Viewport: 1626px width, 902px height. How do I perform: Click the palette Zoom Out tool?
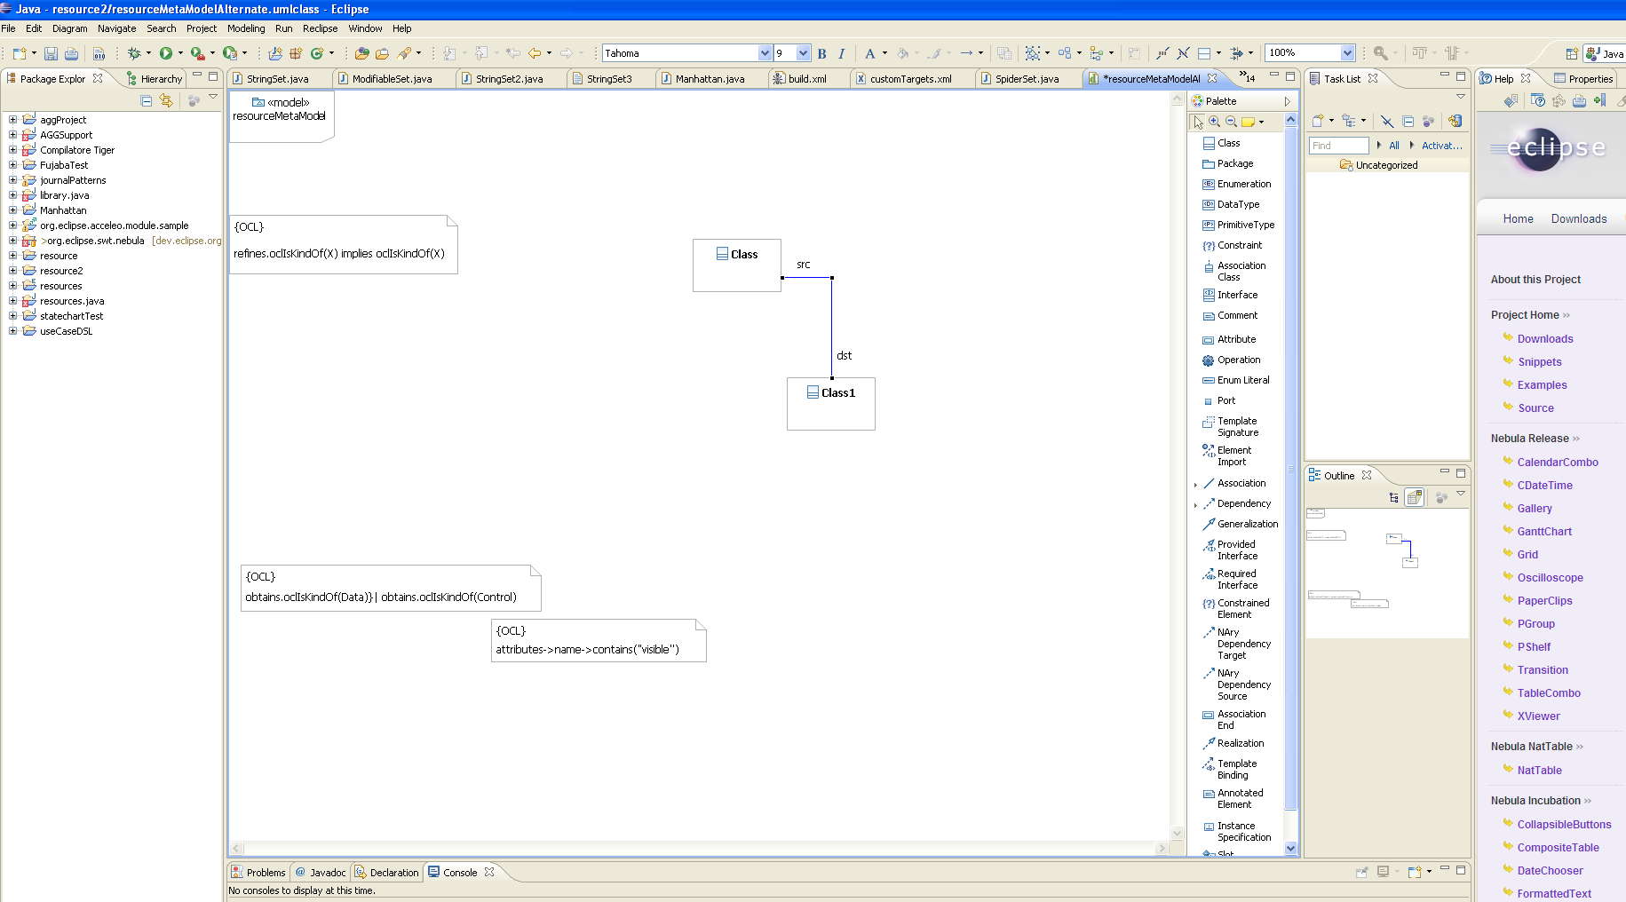point(1231,122)
